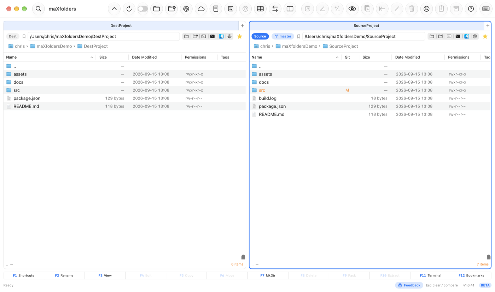Open the cloud toolbar icon
Screen dimensions: 495x292
[x=201, y=9]
